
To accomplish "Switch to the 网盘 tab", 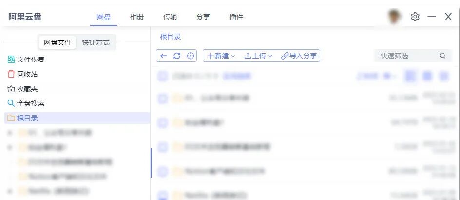I will click(104, 17).
